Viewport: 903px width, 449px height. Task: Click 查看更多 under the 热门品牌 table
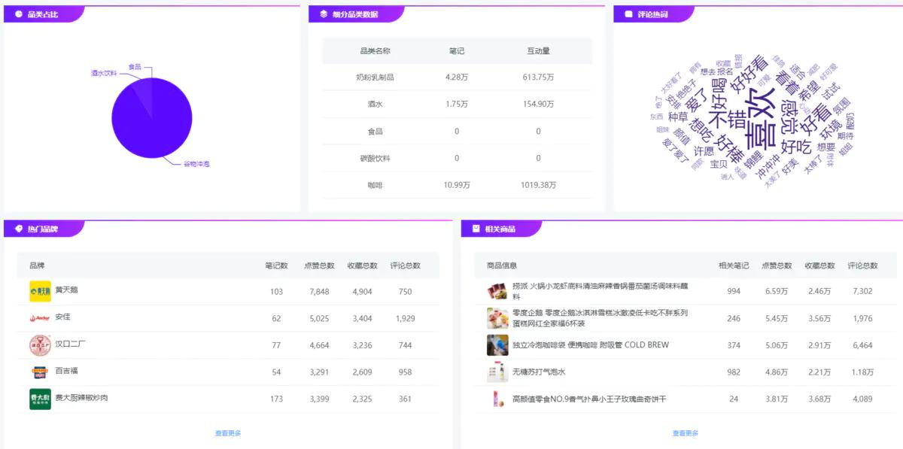(228, 433)
